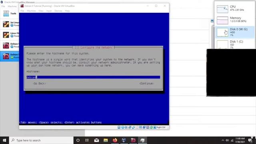Open File Explorer from the taskbar

[x=106, y=140]
